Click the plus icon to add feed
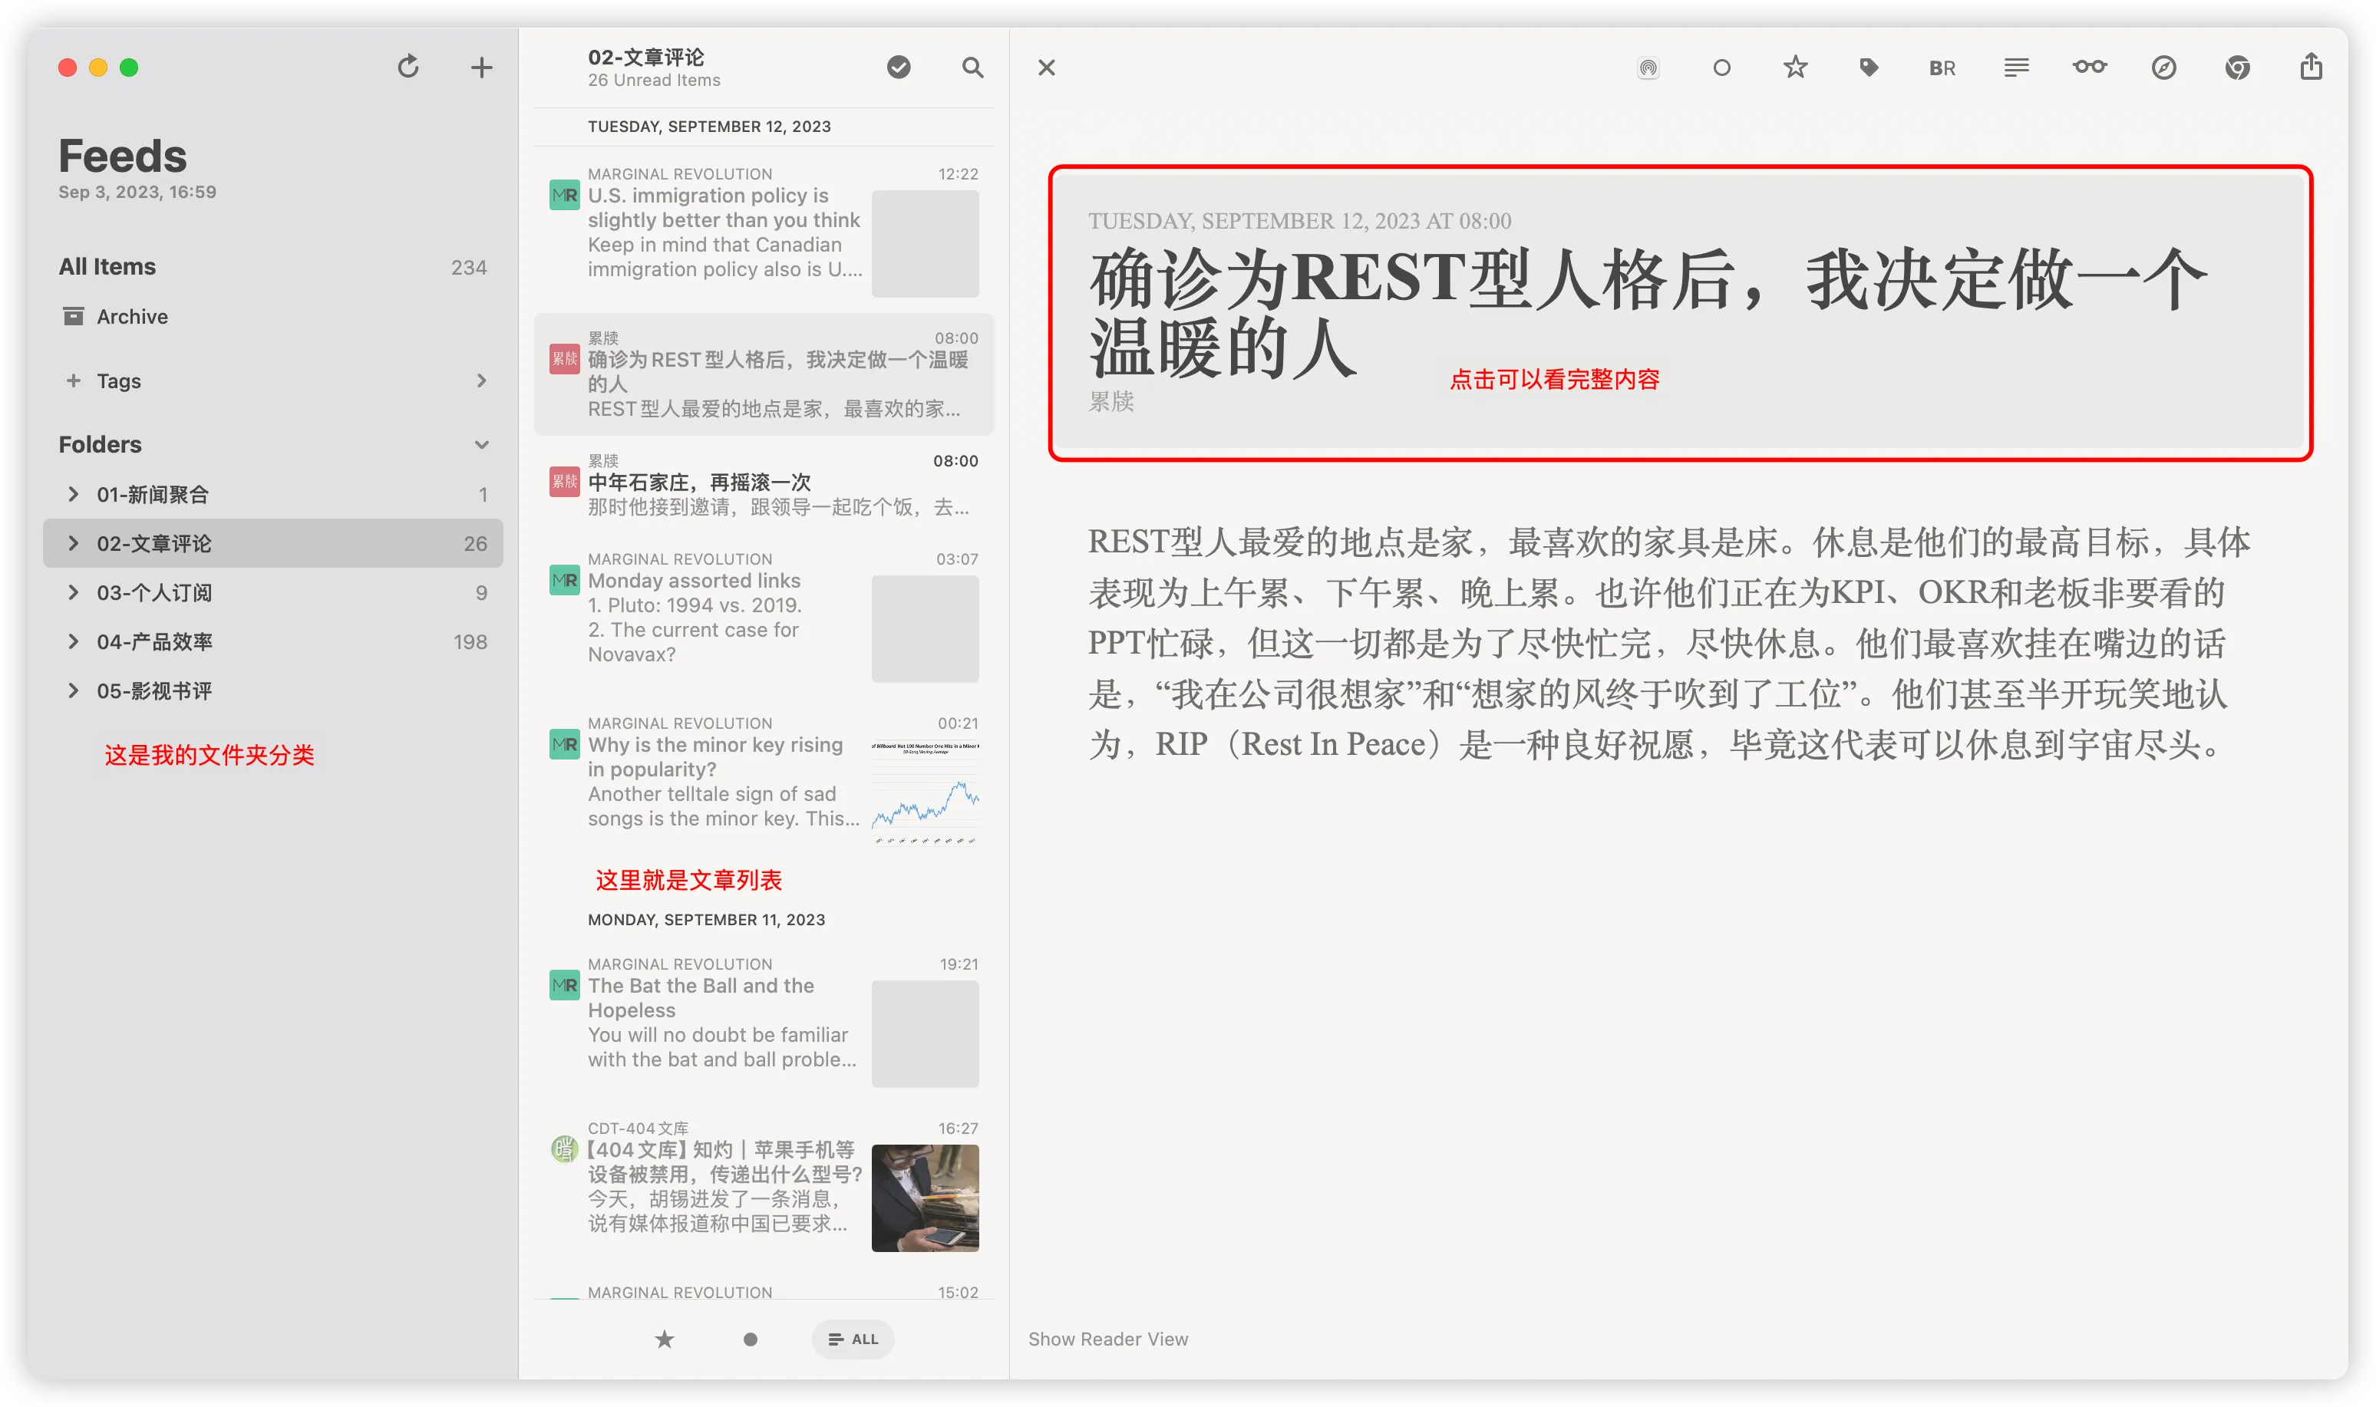The height and width of the screenshot is (1407, 2376). click(482, 68)
